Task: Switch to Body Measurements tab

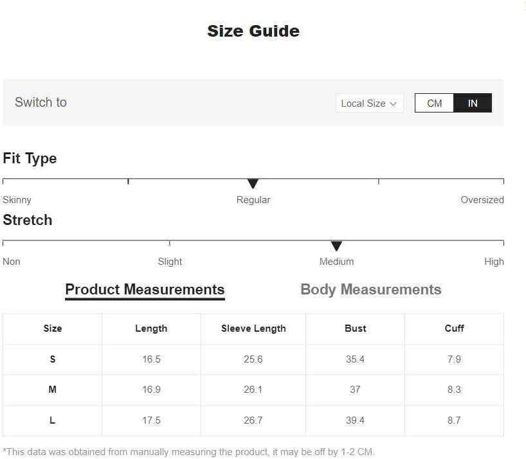Action: (x=370, y=289)
